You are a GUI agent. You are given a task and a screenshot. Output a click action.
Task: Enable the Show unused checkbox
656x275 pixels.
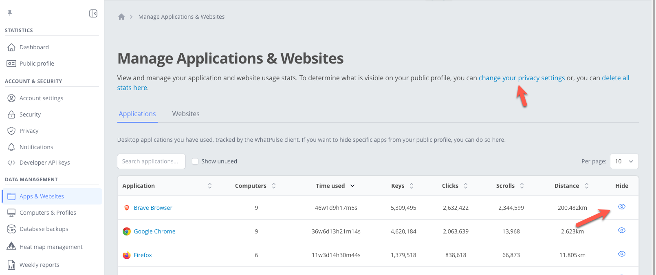tap(195, 161)
